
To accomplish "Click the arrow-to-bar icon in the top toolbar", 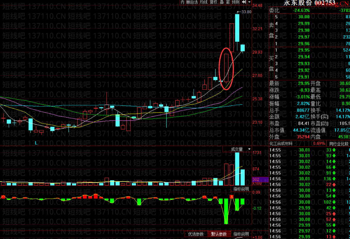I will point(244,2).
